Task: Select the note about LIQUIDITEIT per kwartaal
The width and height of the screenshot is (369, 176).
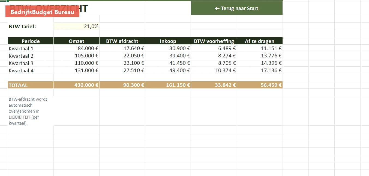Action: coord(31,111)
